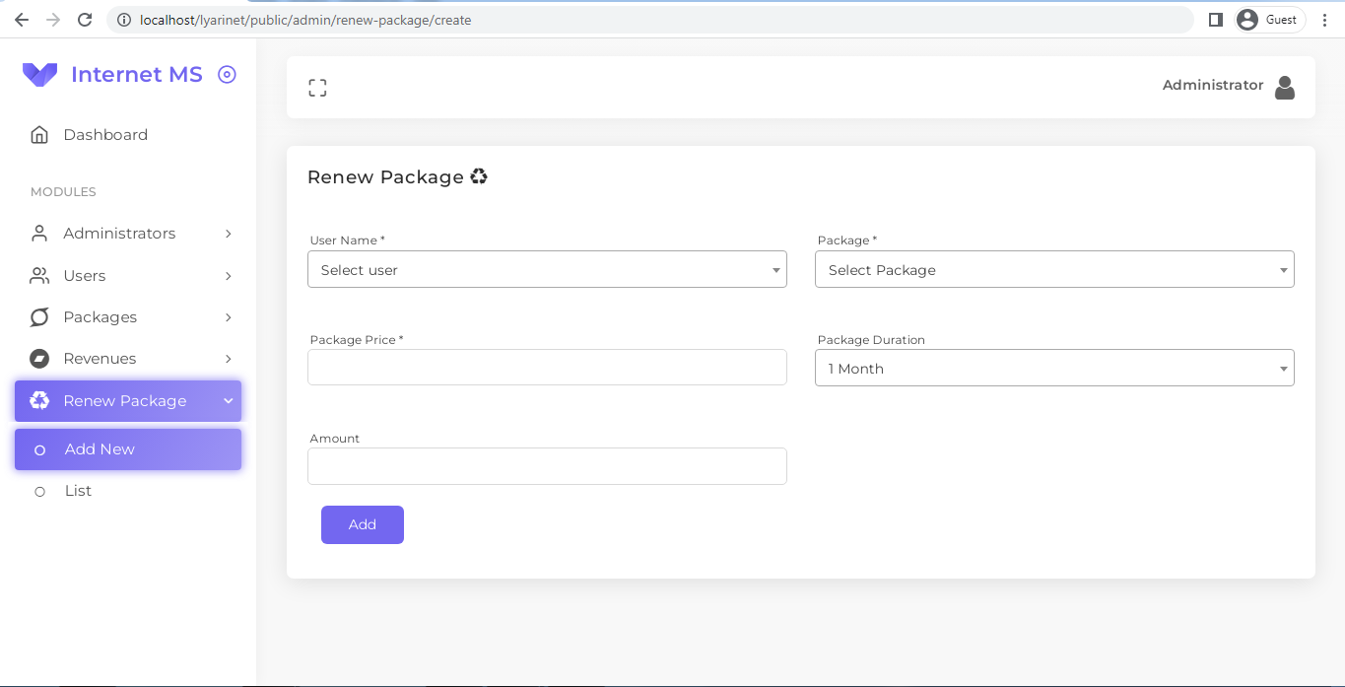This screenshot has width=1345, height=687.
Task: Open the Dashboard home icon in sidebar
Action: point(38,134)
